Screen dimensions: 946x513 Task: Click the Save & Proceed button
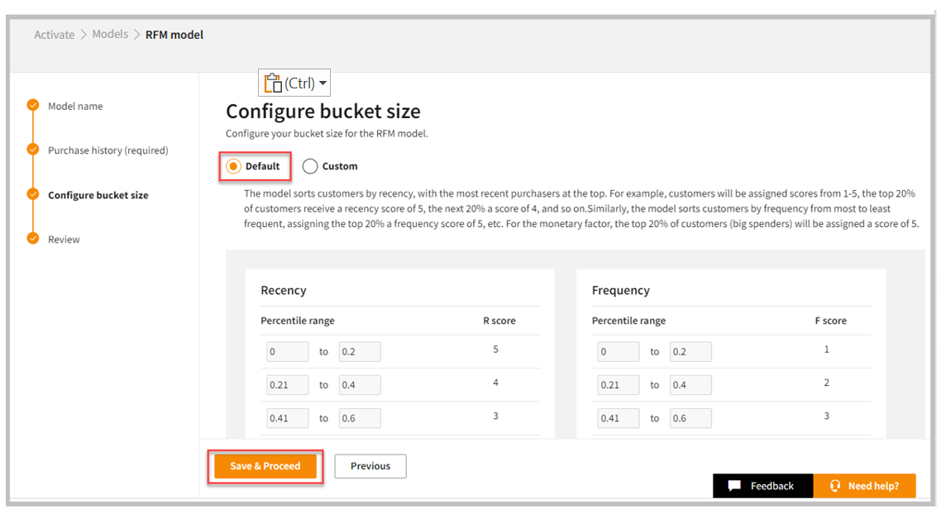point(265,466)
